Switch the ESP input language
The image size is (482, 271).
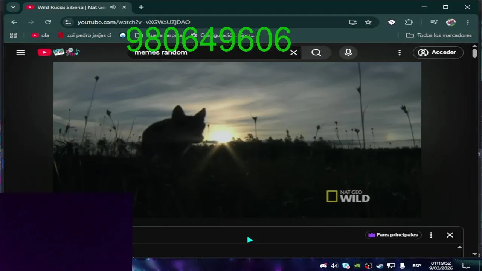pos(416,266)
